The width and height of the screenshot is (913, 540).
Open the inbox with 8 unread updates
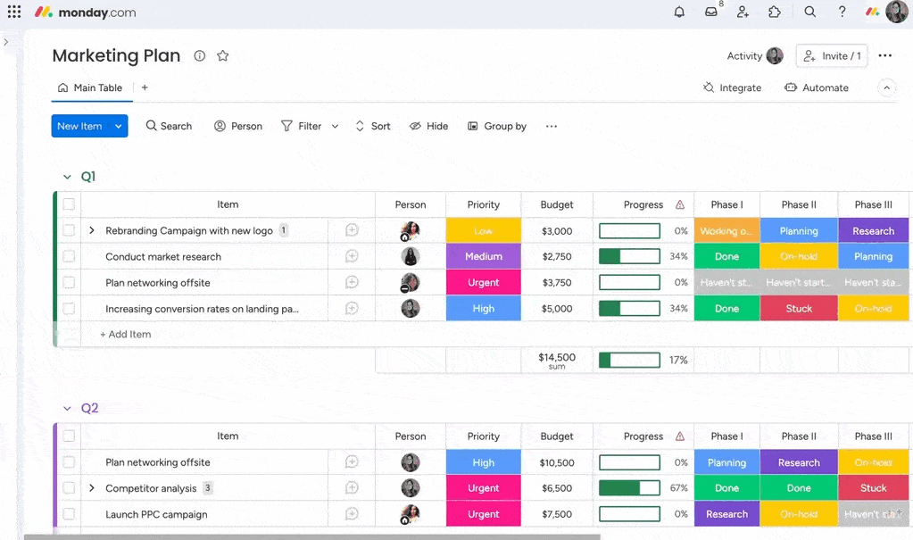[x=710, y=12]
